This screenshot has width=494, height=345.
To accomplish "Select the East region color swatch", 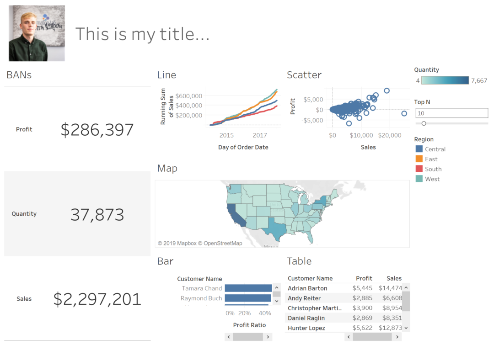I will [x=419, y=159].
